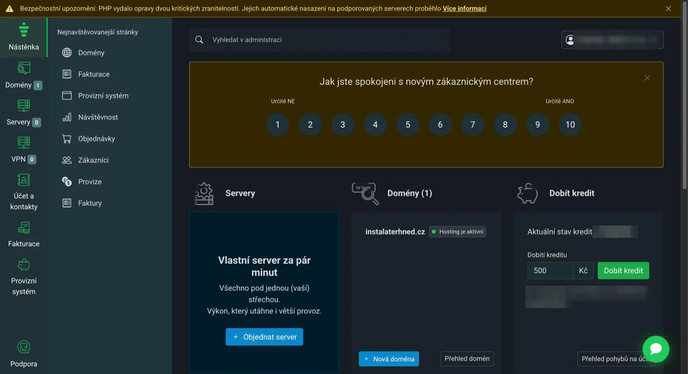
Task: Click the user profile avatar icon
Action: 570,40
